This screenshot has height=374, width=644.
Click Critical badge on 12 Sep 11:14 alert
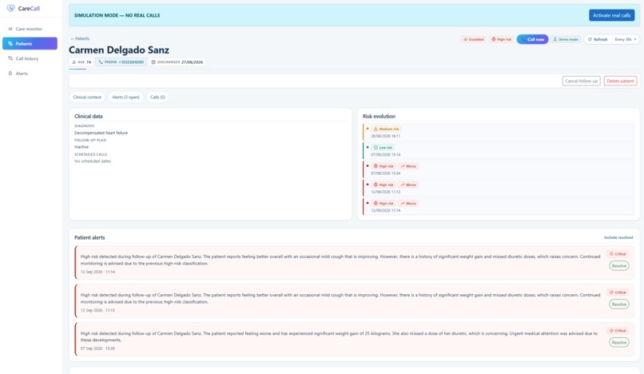(x=618, y=254)
